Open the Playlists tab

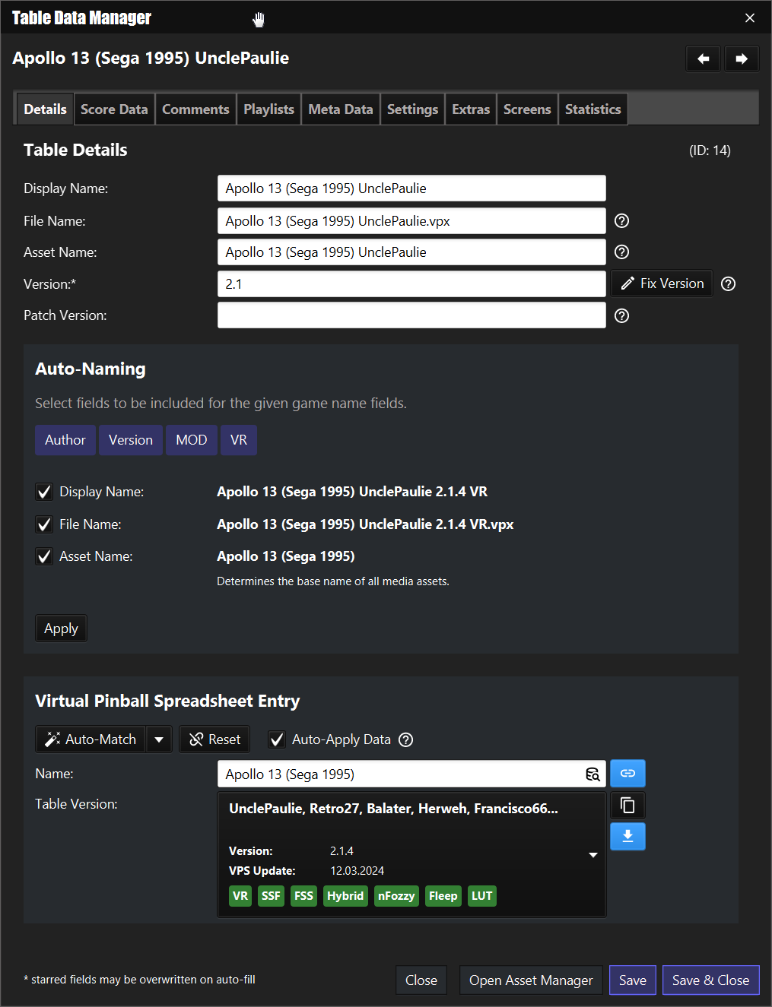pyautogui.click(x=268, y=109)
